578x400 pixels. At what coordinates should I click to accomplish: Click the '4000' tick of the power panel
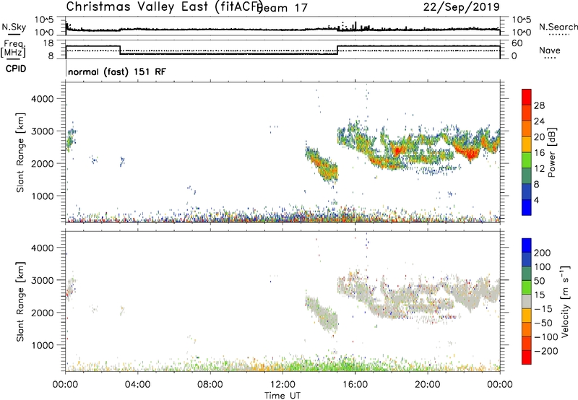(x=43, y=99)
